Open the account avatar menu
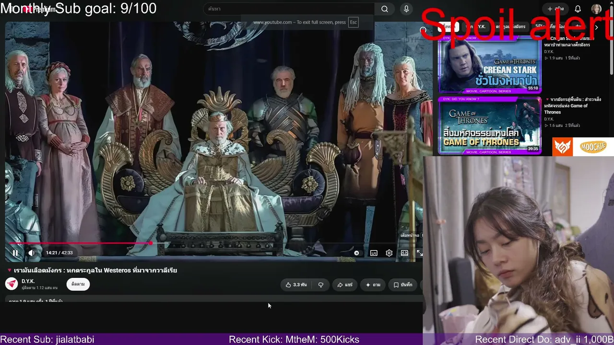Viewport: 614px width, 345px height. point(596,9)
